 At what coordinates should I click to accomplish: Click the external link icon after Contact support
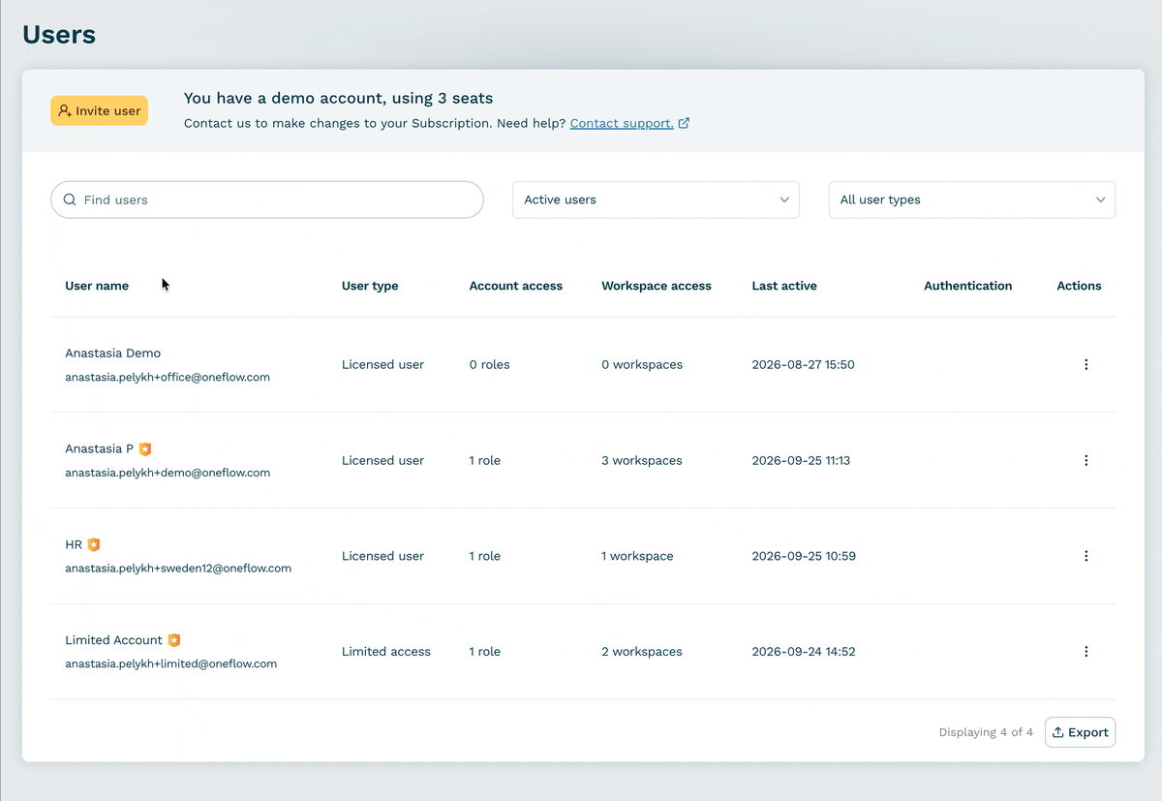(x=685, y=123)
